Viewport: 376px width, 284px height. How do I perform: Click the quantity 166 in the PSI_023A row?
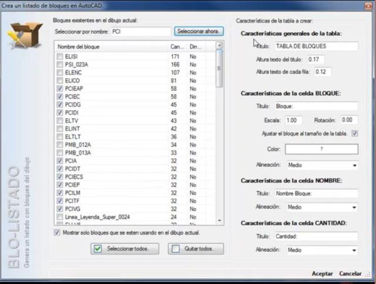coord(175,65)
